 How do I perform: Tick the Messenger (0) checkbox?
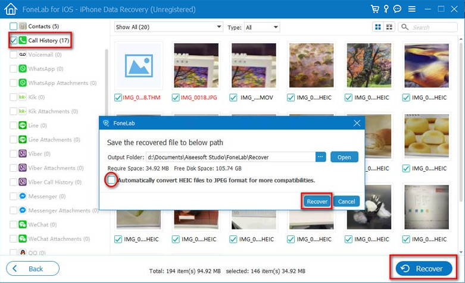[13, 196]
